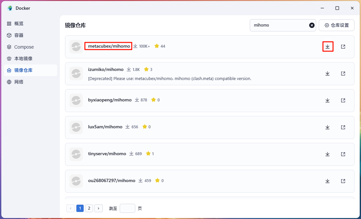
Task: Open tinyserve/mihomo external link icon
Action: 343,154
